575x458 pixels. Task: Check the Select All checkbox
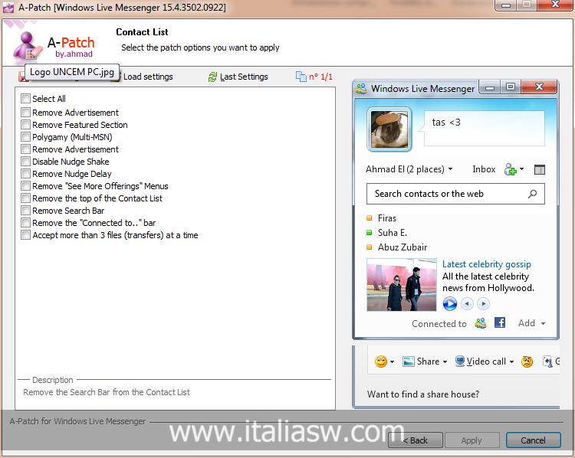25,99
